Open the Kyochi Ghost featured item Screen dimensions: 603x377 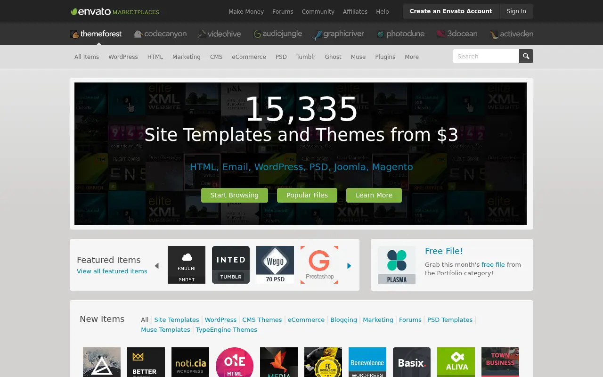click(187, 265)
